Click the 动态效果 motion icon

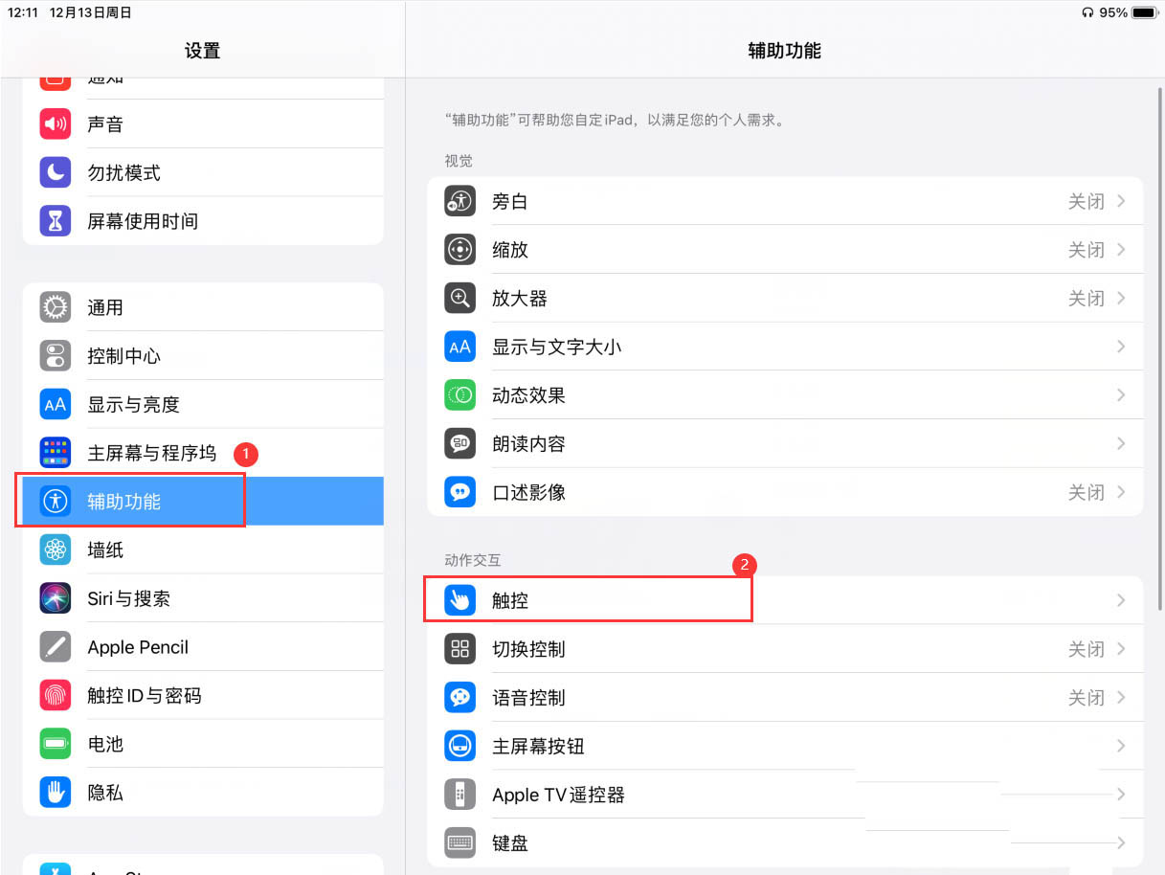(x=459, y=394)
